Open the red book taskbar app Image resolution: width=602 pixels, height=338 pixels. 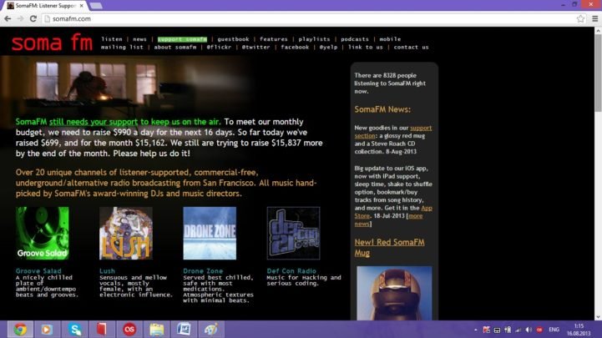pyautogui.click(x=101, y=329)
